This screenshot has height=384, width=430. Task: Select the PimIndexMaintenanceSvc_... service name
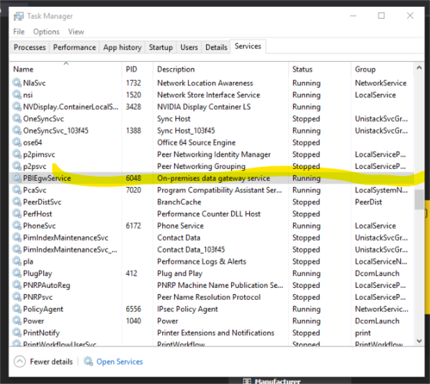70,250
